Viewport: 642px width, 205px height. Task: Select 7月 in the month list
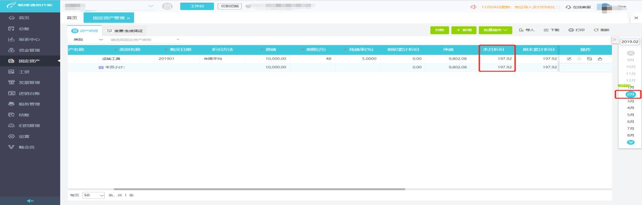point(630,129)
